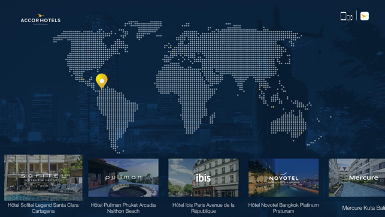Open the Novotel hotel thumbnail
385x217 pixels.
pyautogui.click(x=284, y=177)
